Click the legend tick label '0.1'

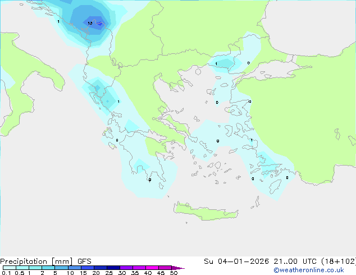pyautogui.click(x=6, y=273)
